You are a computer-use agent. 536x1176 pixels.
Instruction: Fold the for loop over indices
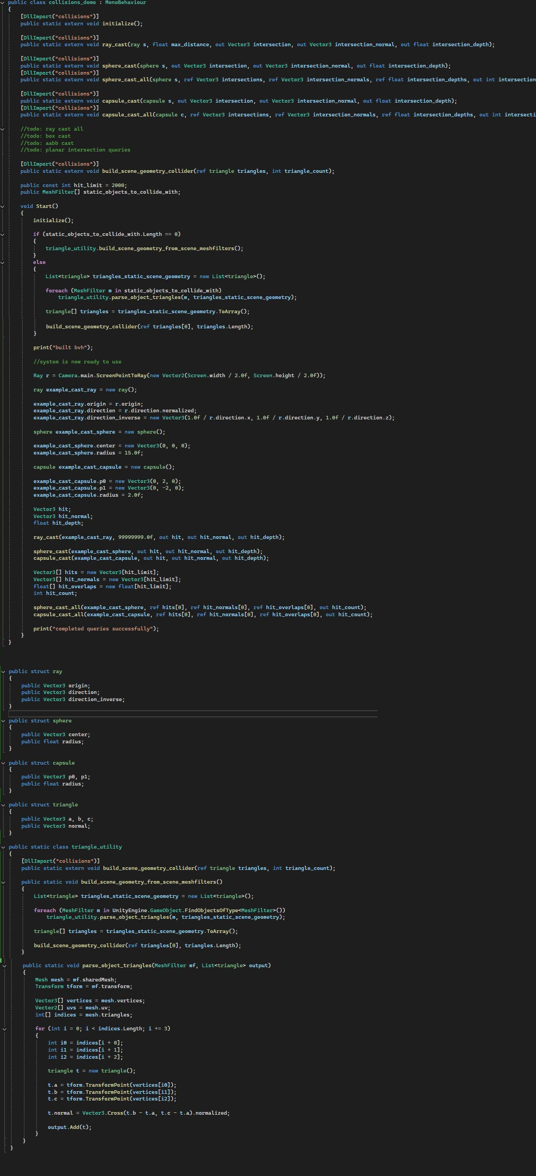click(4, 1029)
